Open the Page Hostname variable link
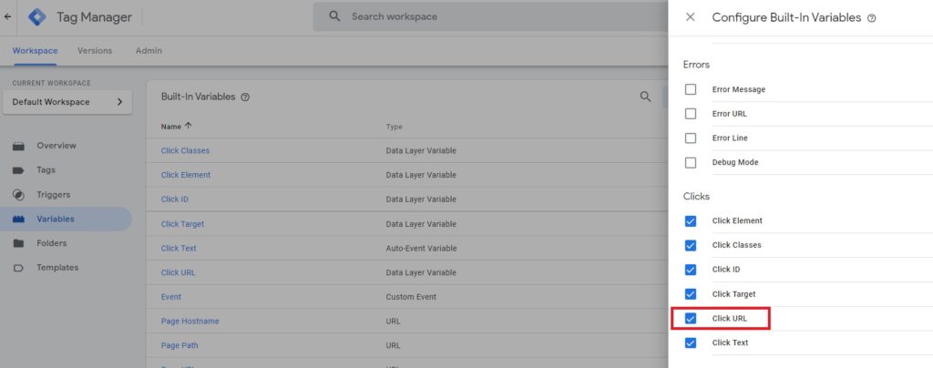Image resolution: width=933 pixels, height=368 pixels. (x=190, y=322)
